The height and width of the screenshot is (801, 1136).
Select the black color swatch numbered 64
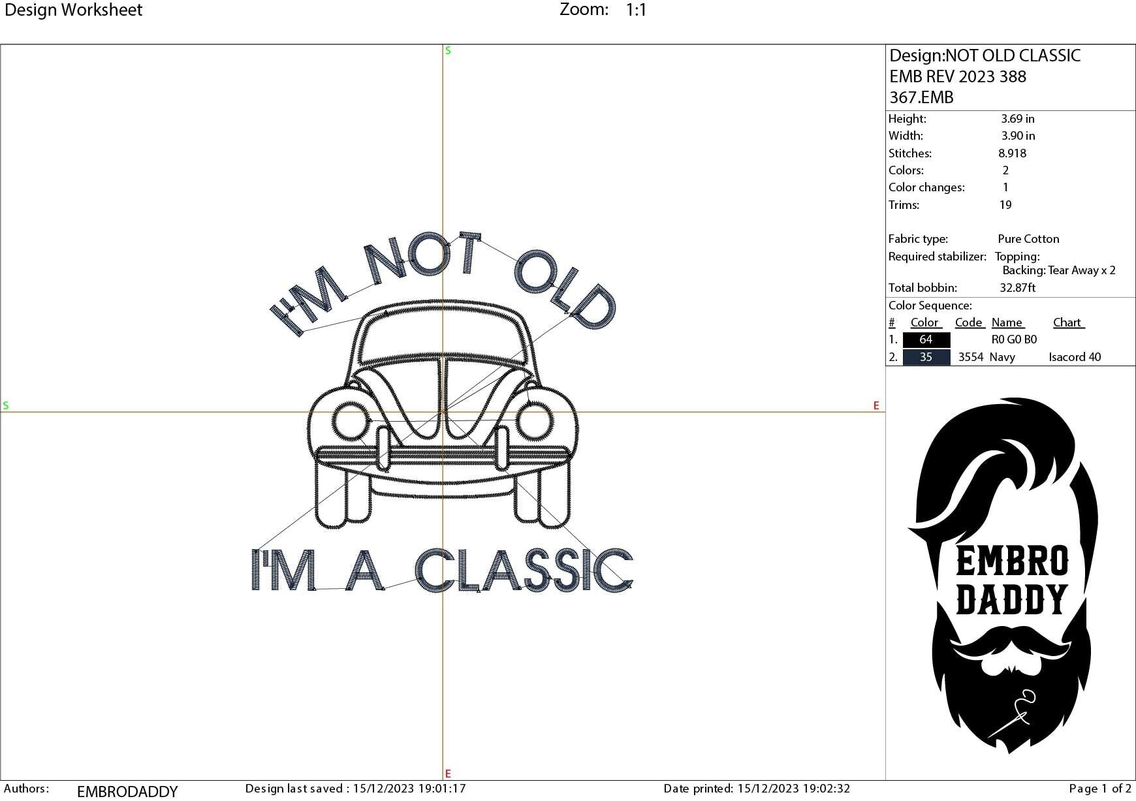(926, 339)
